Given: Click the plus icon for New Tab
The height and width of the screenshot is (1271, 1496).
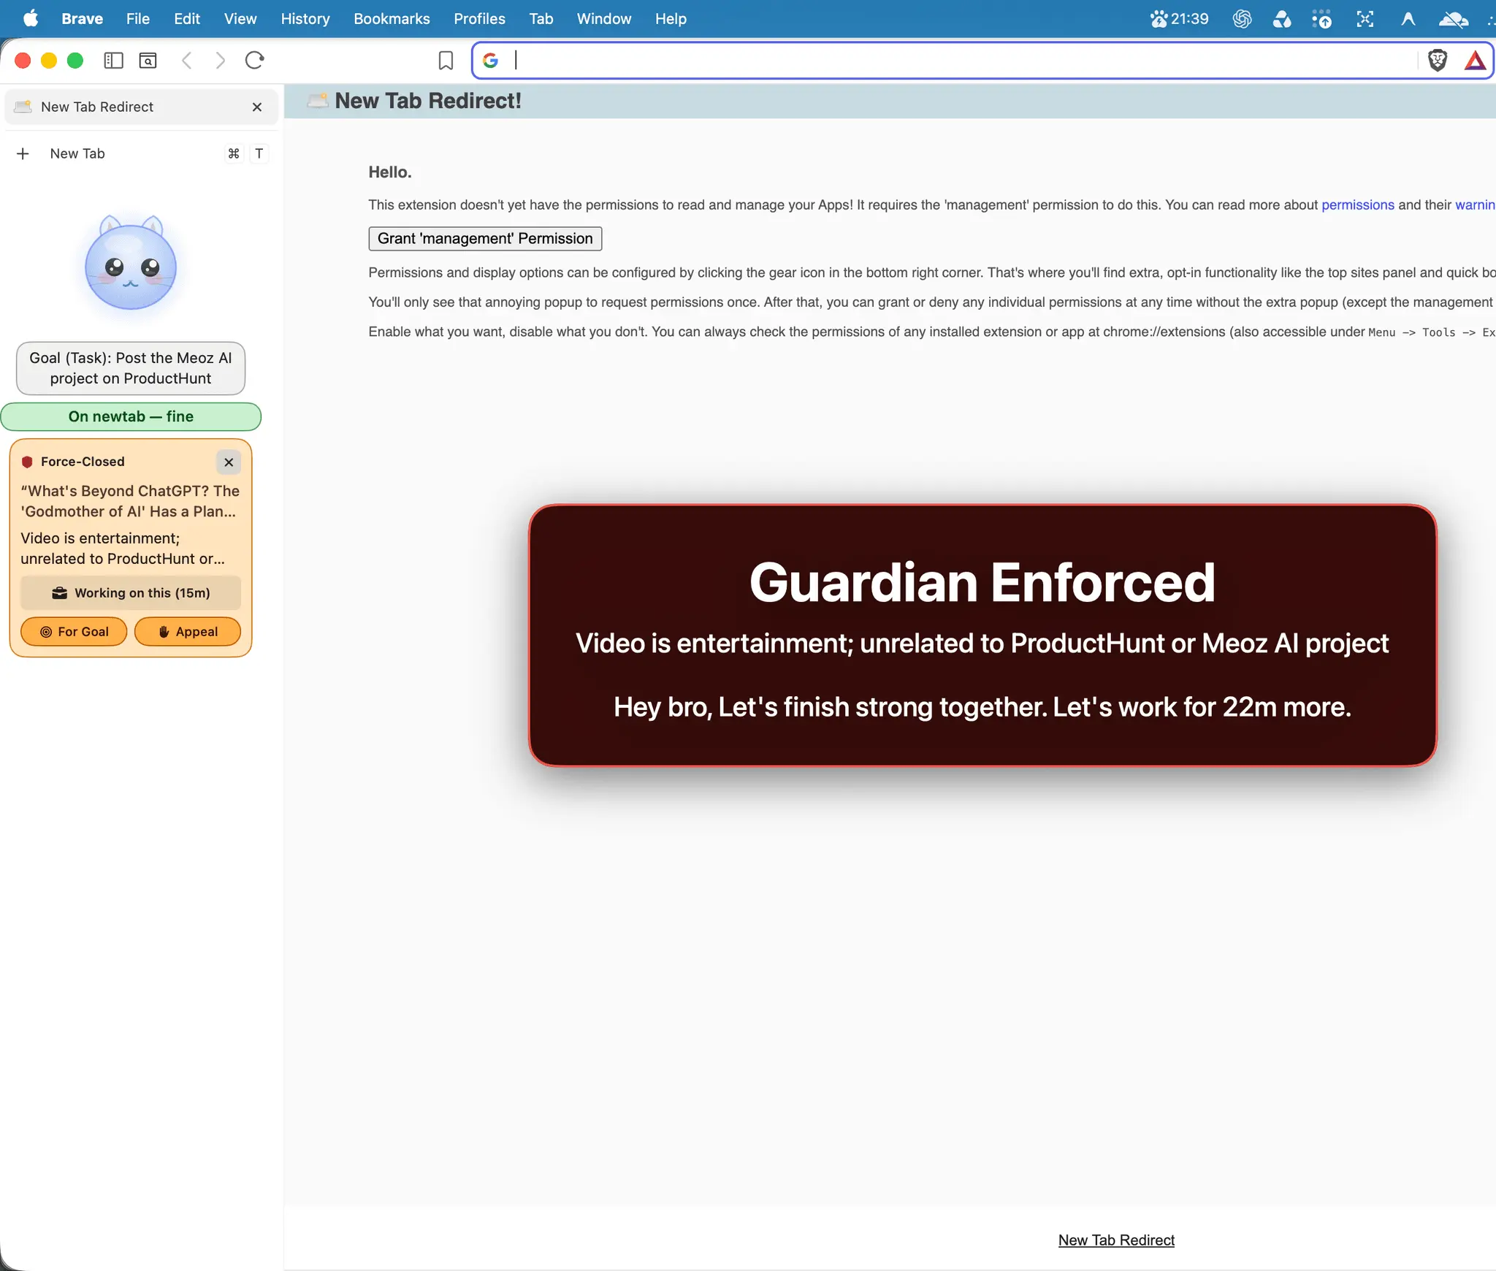Looking at the screenshot, I should pos(23,153).
